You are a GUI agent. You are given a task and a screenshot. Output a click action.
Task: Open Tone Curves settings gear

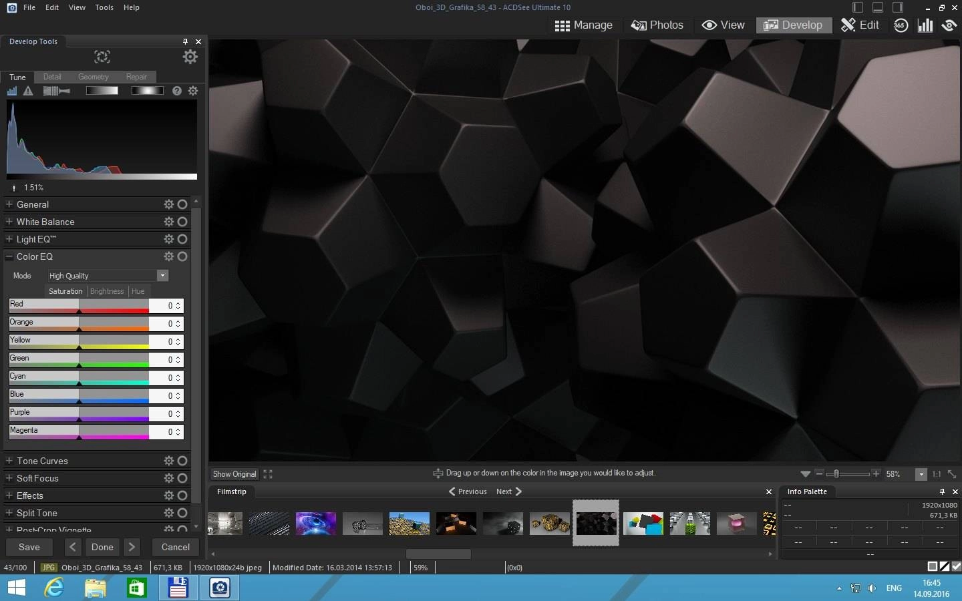[168, 461]
